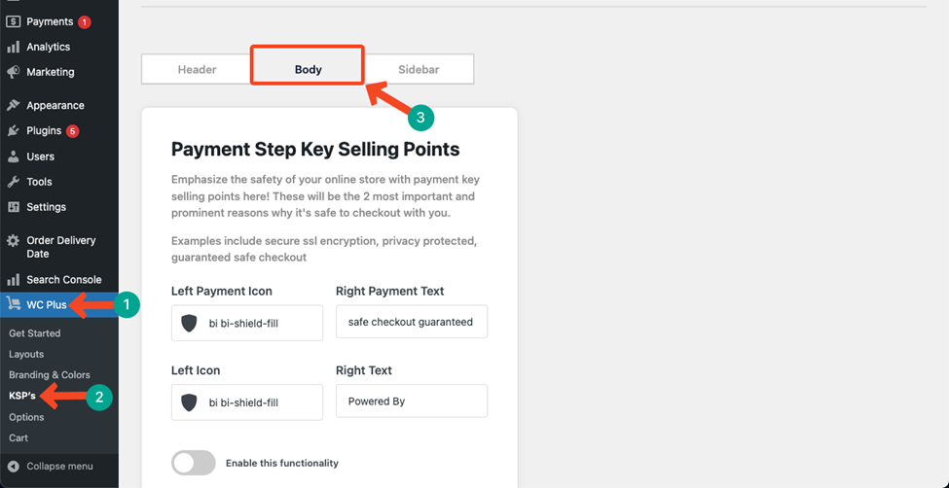Click the Payments dollar icon in the sidebar
The width and height of the screenshot is (949, 488).
(x=14, y=21)
